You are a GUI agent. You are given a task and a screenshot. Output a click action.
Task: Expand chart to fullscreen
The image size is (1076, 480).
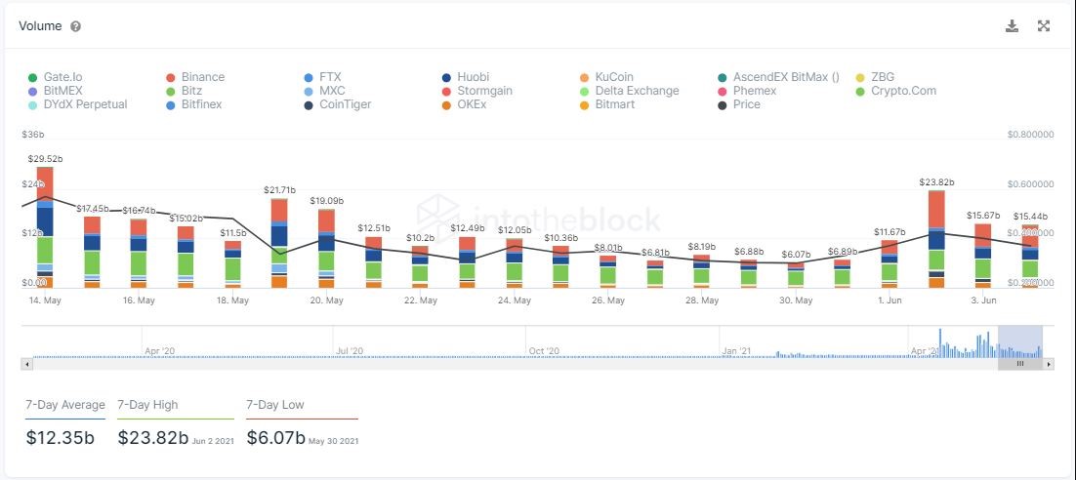click(x=1043, y=26)
